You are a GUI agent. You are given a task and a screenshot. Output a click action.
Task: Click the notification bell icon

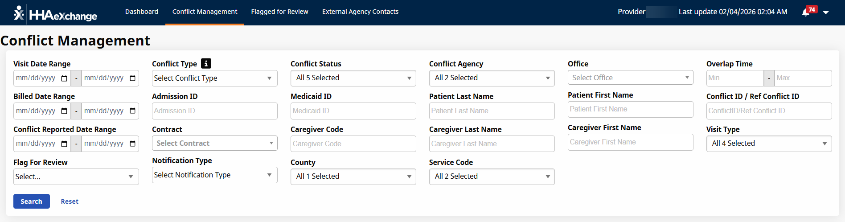(806, 12)
